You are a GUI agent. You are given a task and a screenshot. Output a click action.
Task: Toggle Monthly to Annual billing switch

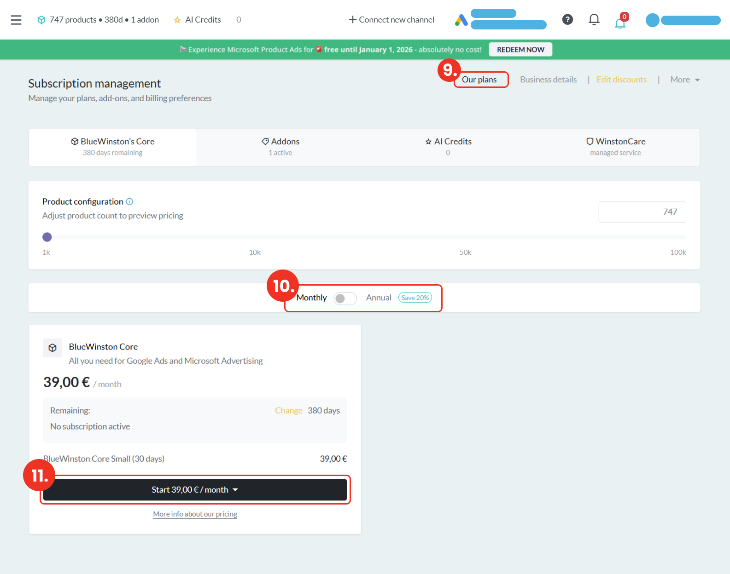pos(345,298)
